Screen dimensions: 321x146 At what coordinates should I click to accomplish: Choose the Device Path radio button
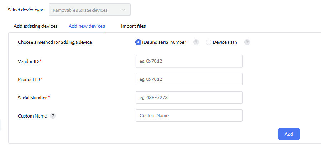[x=209, y=42]
